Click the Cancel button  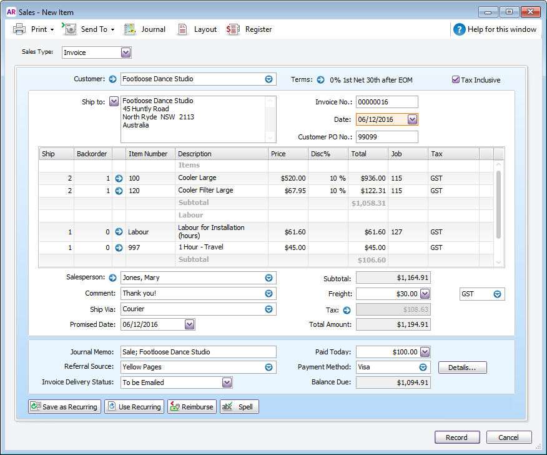point(509,437)
